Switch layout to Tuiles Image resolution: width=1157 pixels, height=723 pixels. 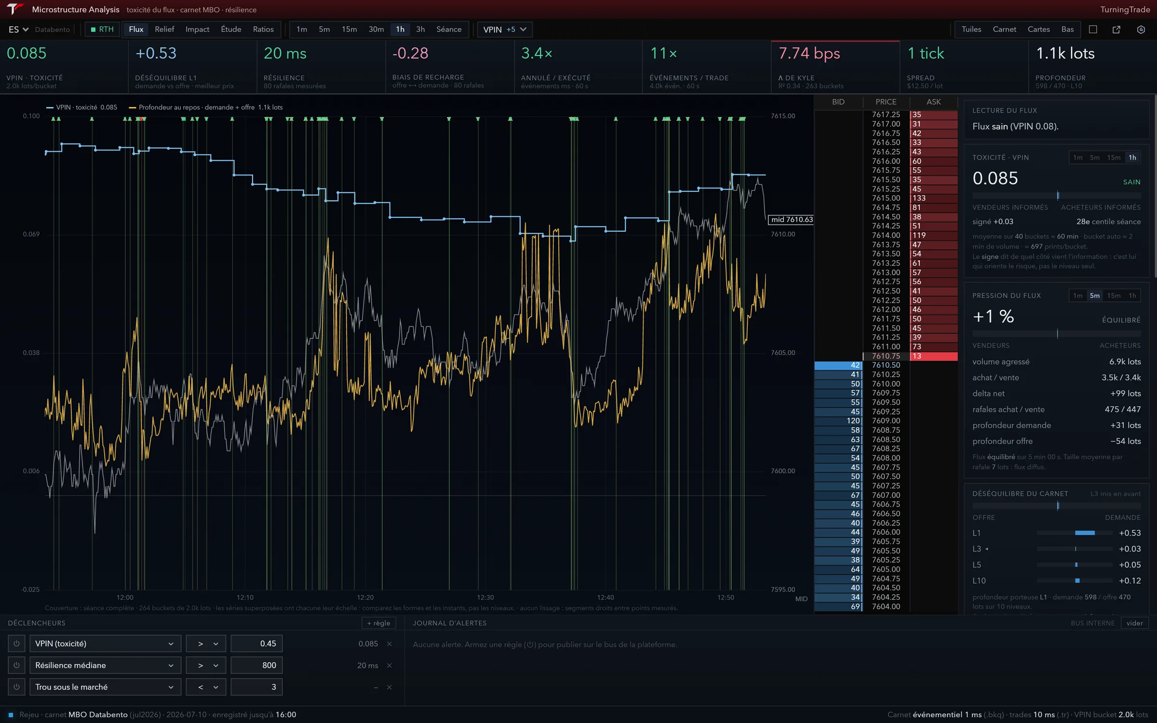click(x=971, y=29)
